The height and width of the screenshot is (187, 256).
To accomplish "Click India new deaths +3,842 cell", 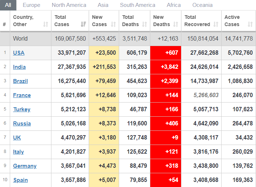I will [x=165, y=67].
